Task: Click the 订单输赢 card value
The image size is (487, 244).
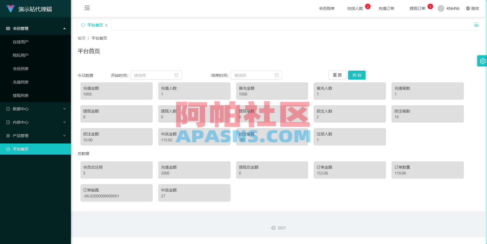Action: 101,196
